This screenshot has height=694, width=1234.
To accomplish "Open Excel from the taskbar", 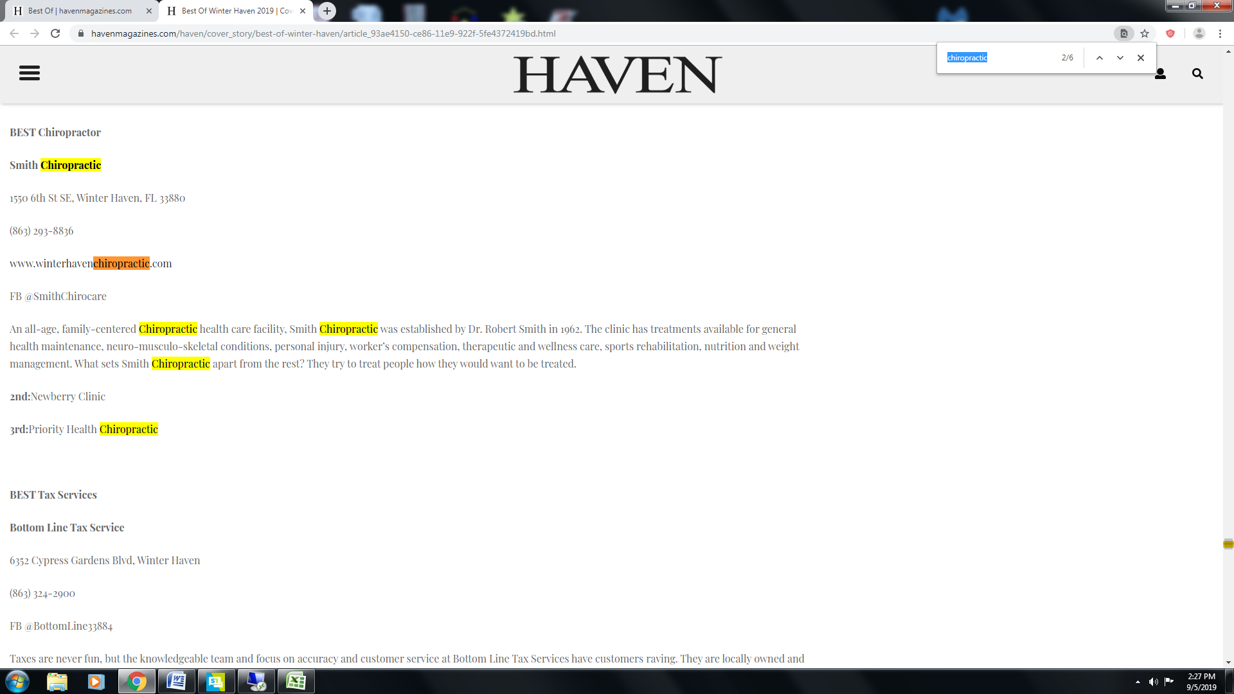I will coord(296,681).
